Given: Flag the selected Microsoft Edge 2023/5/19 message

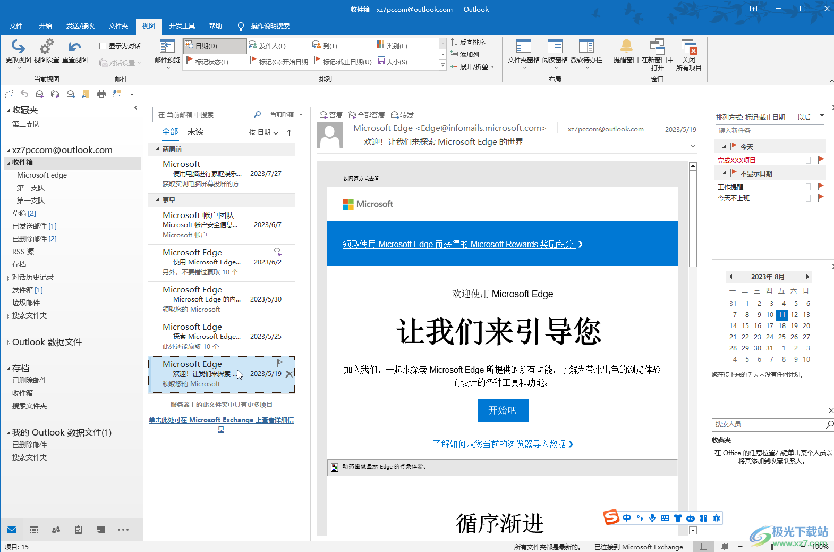Looking at the screenshot, I should click(280, 363).
